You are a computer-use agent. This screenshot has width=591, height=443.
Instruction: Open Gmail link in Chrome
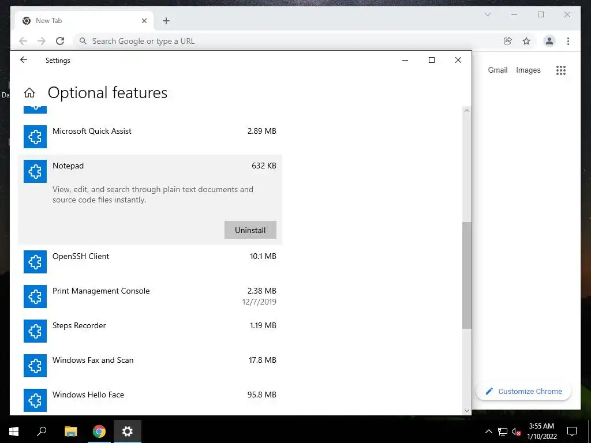click(498, 70)
